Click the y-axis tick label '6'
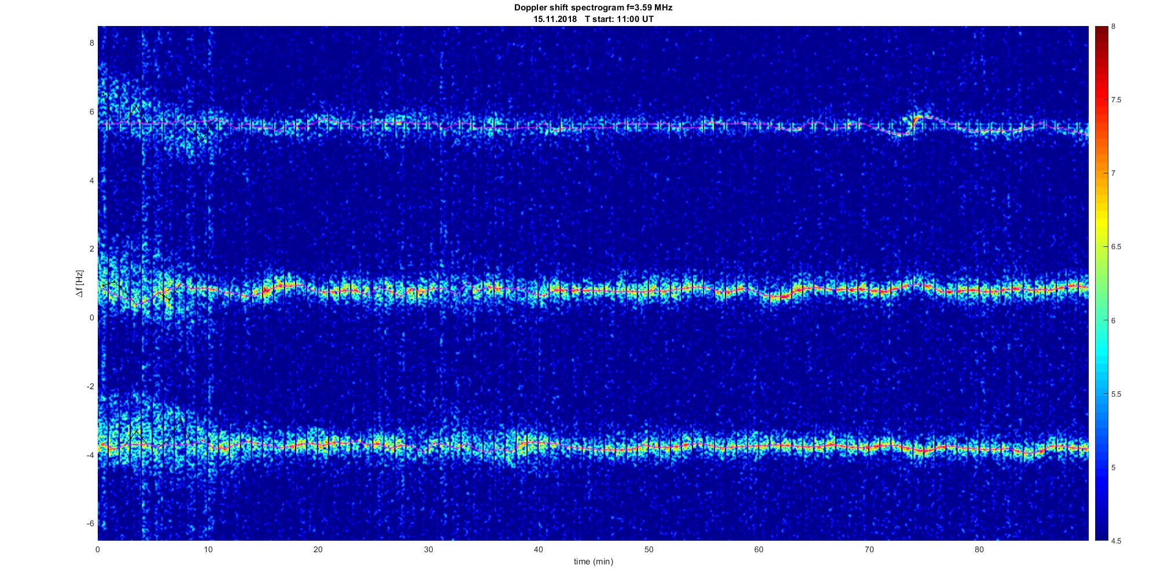The height and width of the screenshot is (580, 1157). click(x=91, y=112)
